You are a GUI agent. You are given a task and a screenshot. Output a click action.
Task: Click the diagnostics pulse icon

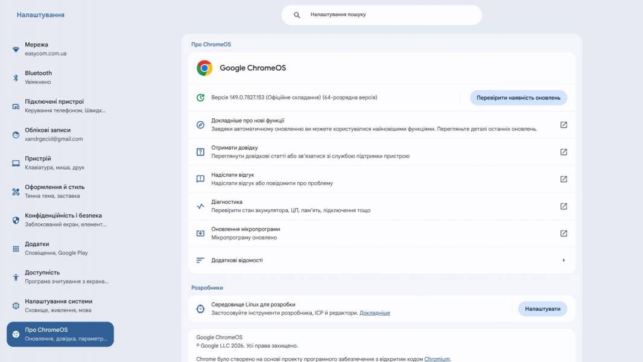(200, 206)
